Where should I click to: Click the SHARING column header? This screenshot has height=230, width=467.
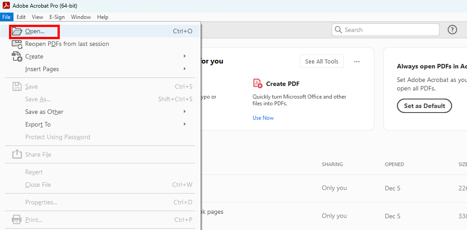(x=332, y=164)
